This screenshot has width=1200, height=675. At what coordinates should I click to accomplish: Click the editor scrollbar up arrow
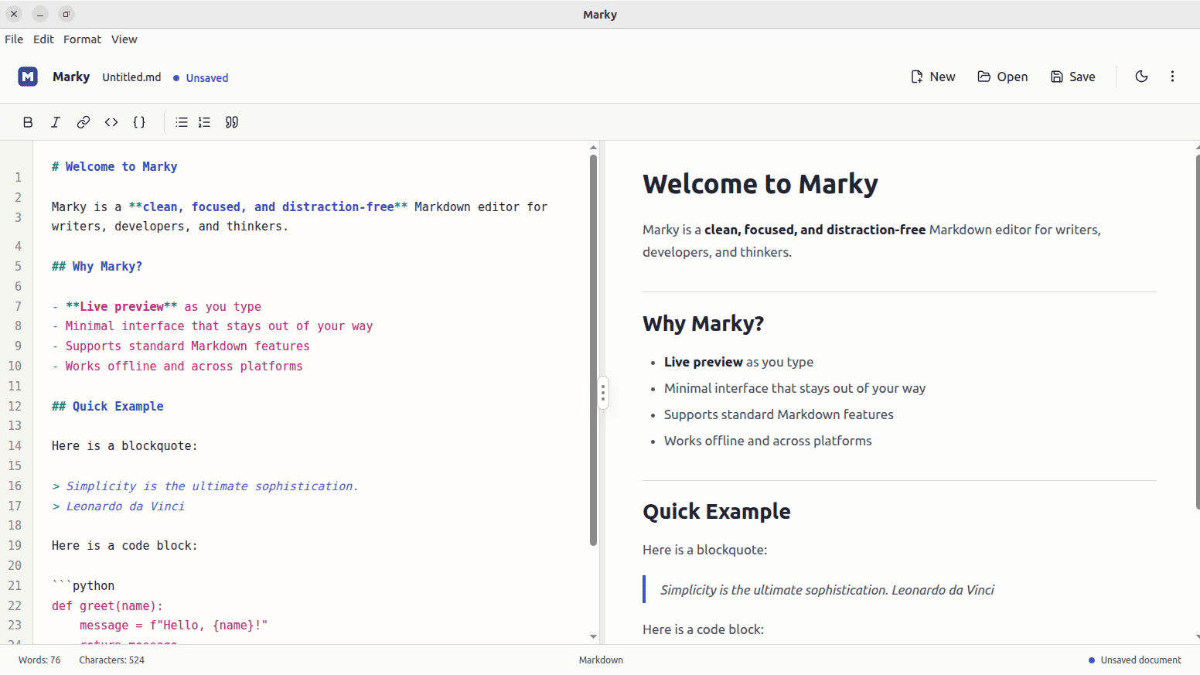(x=593, y=147)
